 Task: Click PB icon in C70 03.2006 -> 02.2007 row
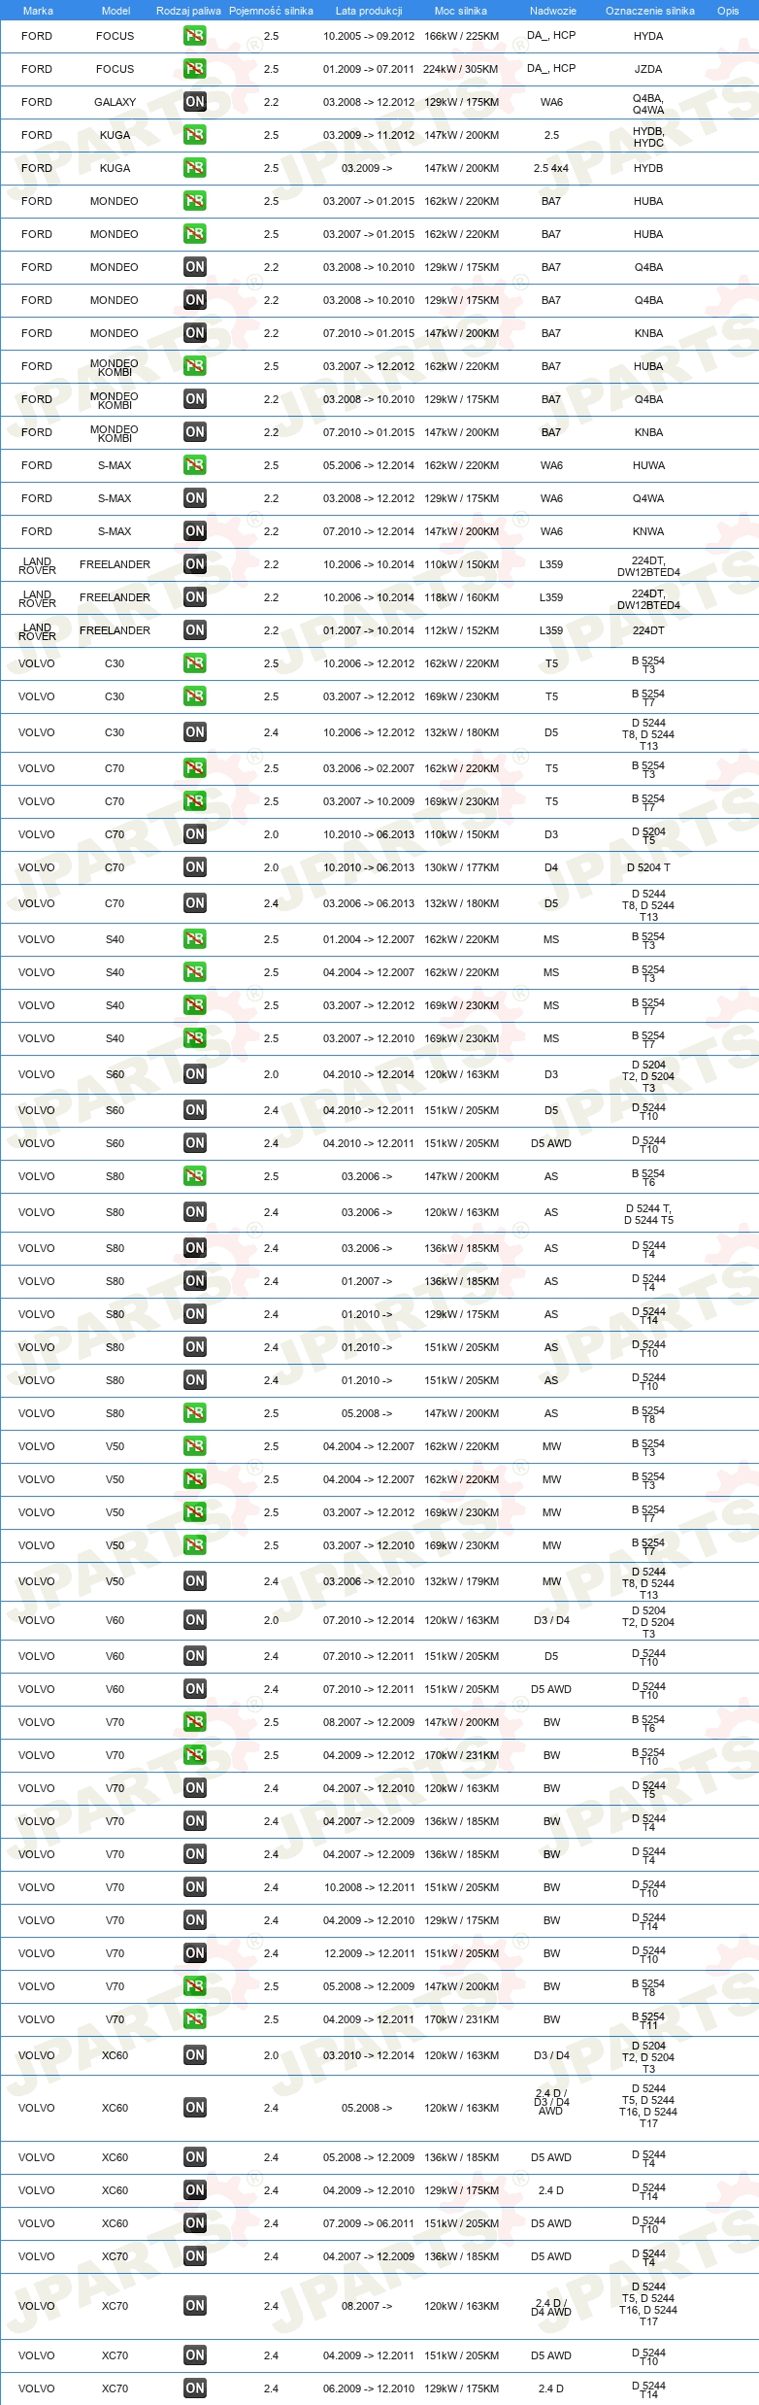tap(195, 768)
